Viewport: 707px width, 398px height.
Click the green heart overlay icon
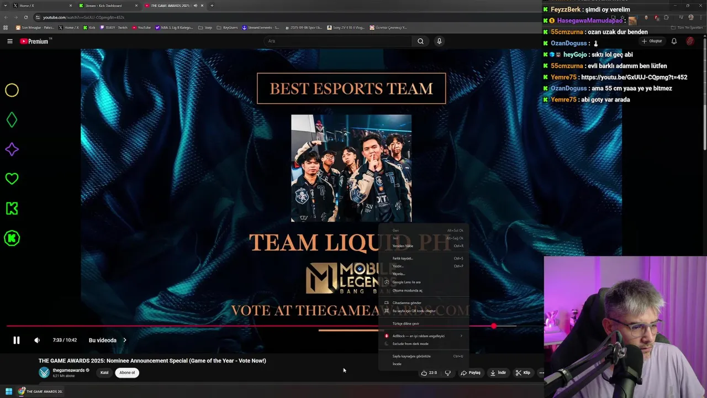tap(12, 179)
